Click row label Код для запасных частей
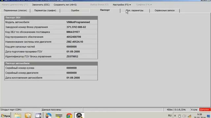Screen dimensions: 211x118 tap(20, 47)
